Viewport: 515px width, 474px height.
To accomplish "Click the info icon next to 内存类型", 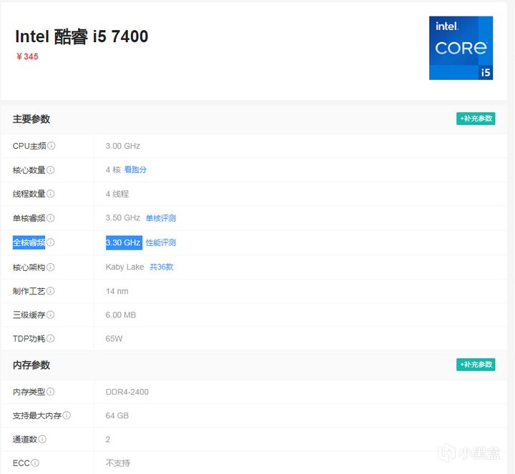I will tap(50, 392).
